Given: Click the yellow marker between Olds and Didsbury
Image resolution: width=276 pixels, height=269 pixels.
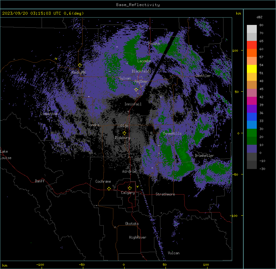Looking at the screenshot, I should pos(124,133).
